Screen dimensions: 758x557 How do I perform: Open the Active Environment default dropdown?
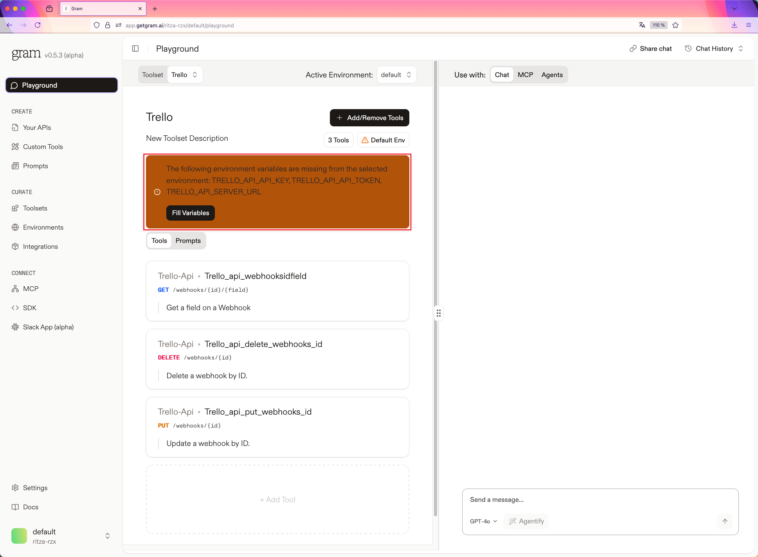[x=396, y=75]
